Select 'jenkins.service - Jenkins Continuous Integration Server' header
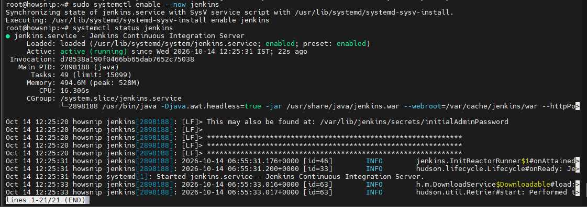The image size is (587, 207). click(129, 36)
